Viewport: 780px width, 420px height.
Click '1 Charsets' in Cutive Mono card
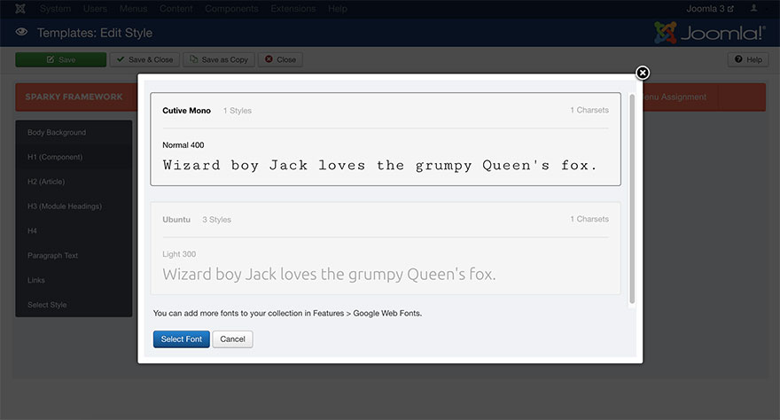coord(589,111)
